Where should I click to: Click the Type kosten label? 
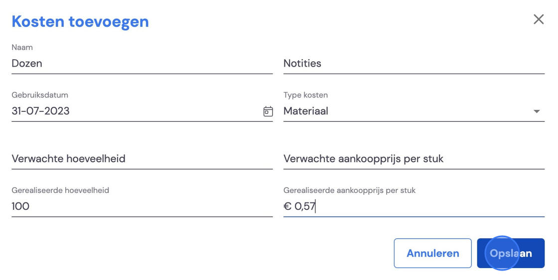point(306,95)
